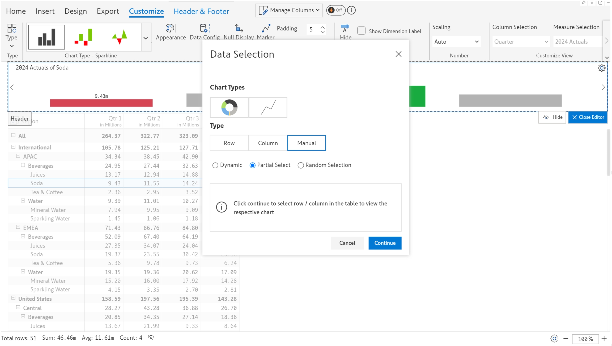Click the info icon beside Off toggle
The height and width of the screenshot is (346, 612).
coord(351,10)
